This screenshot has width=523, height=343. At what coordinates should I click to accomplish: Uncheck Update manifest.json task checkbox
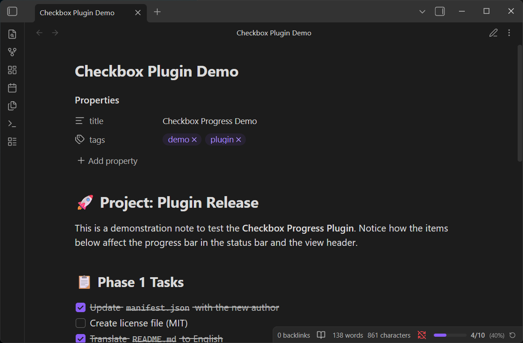(x=81, y=307)
